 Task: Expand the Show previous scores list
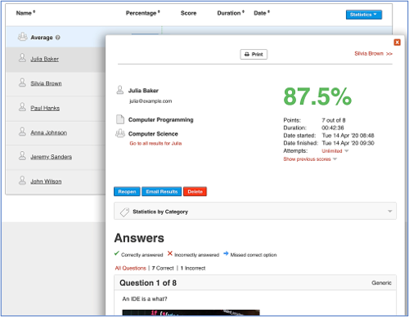tap(310, 159)
